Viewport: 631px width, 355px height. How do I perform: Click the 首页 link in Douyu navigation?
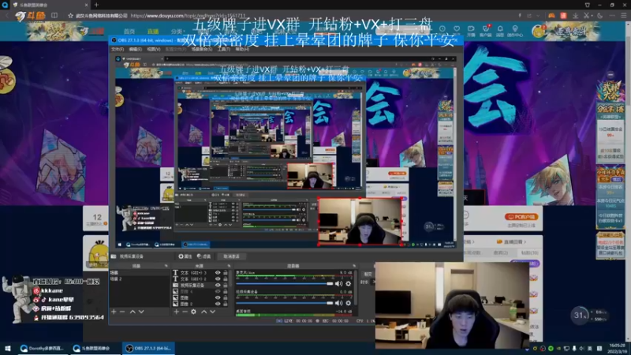129,32
